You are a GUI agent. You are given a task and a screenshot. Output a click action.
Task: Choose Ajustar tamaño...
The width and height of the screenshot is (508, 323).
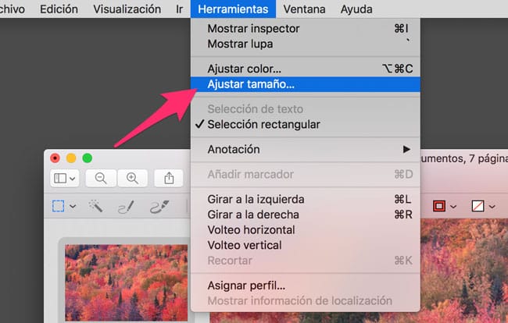click(x=305, y=84)
